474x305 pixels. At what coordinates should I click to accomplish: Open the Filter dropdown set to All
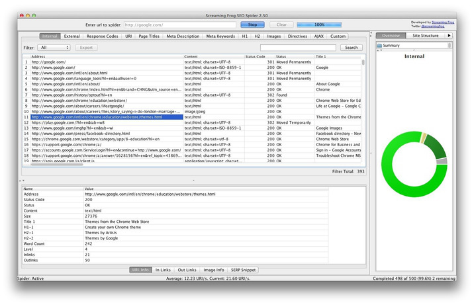tap(54, 48)
